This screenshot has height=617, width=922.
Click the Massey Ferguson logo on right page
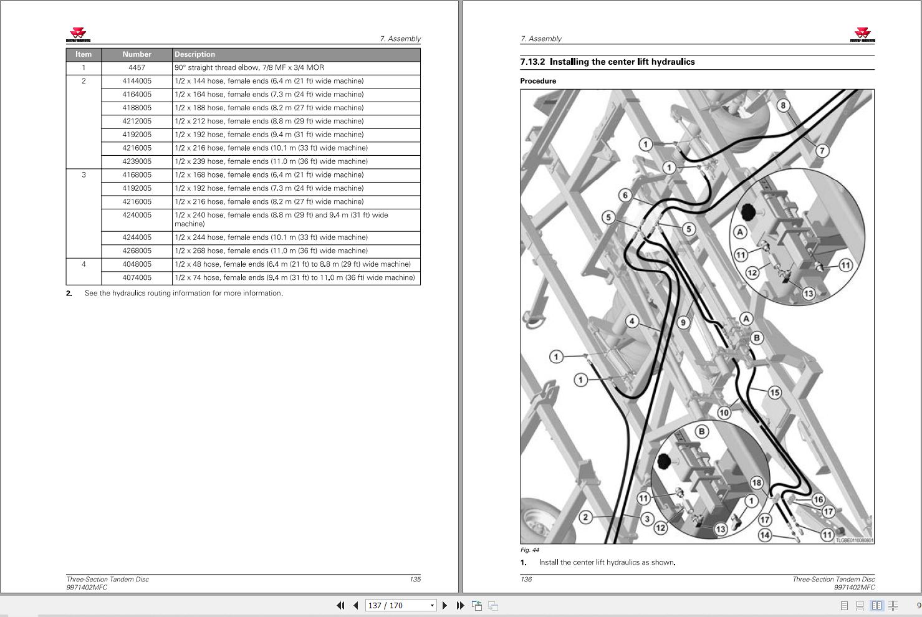pos(862,35)
